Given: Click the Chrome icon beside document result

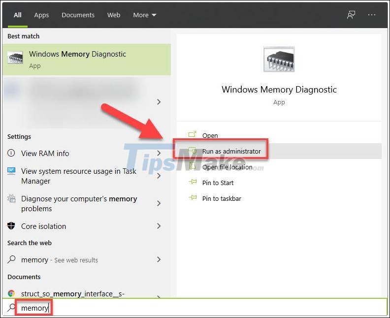Looking at the screenshot, I should [x=11, y=293].
